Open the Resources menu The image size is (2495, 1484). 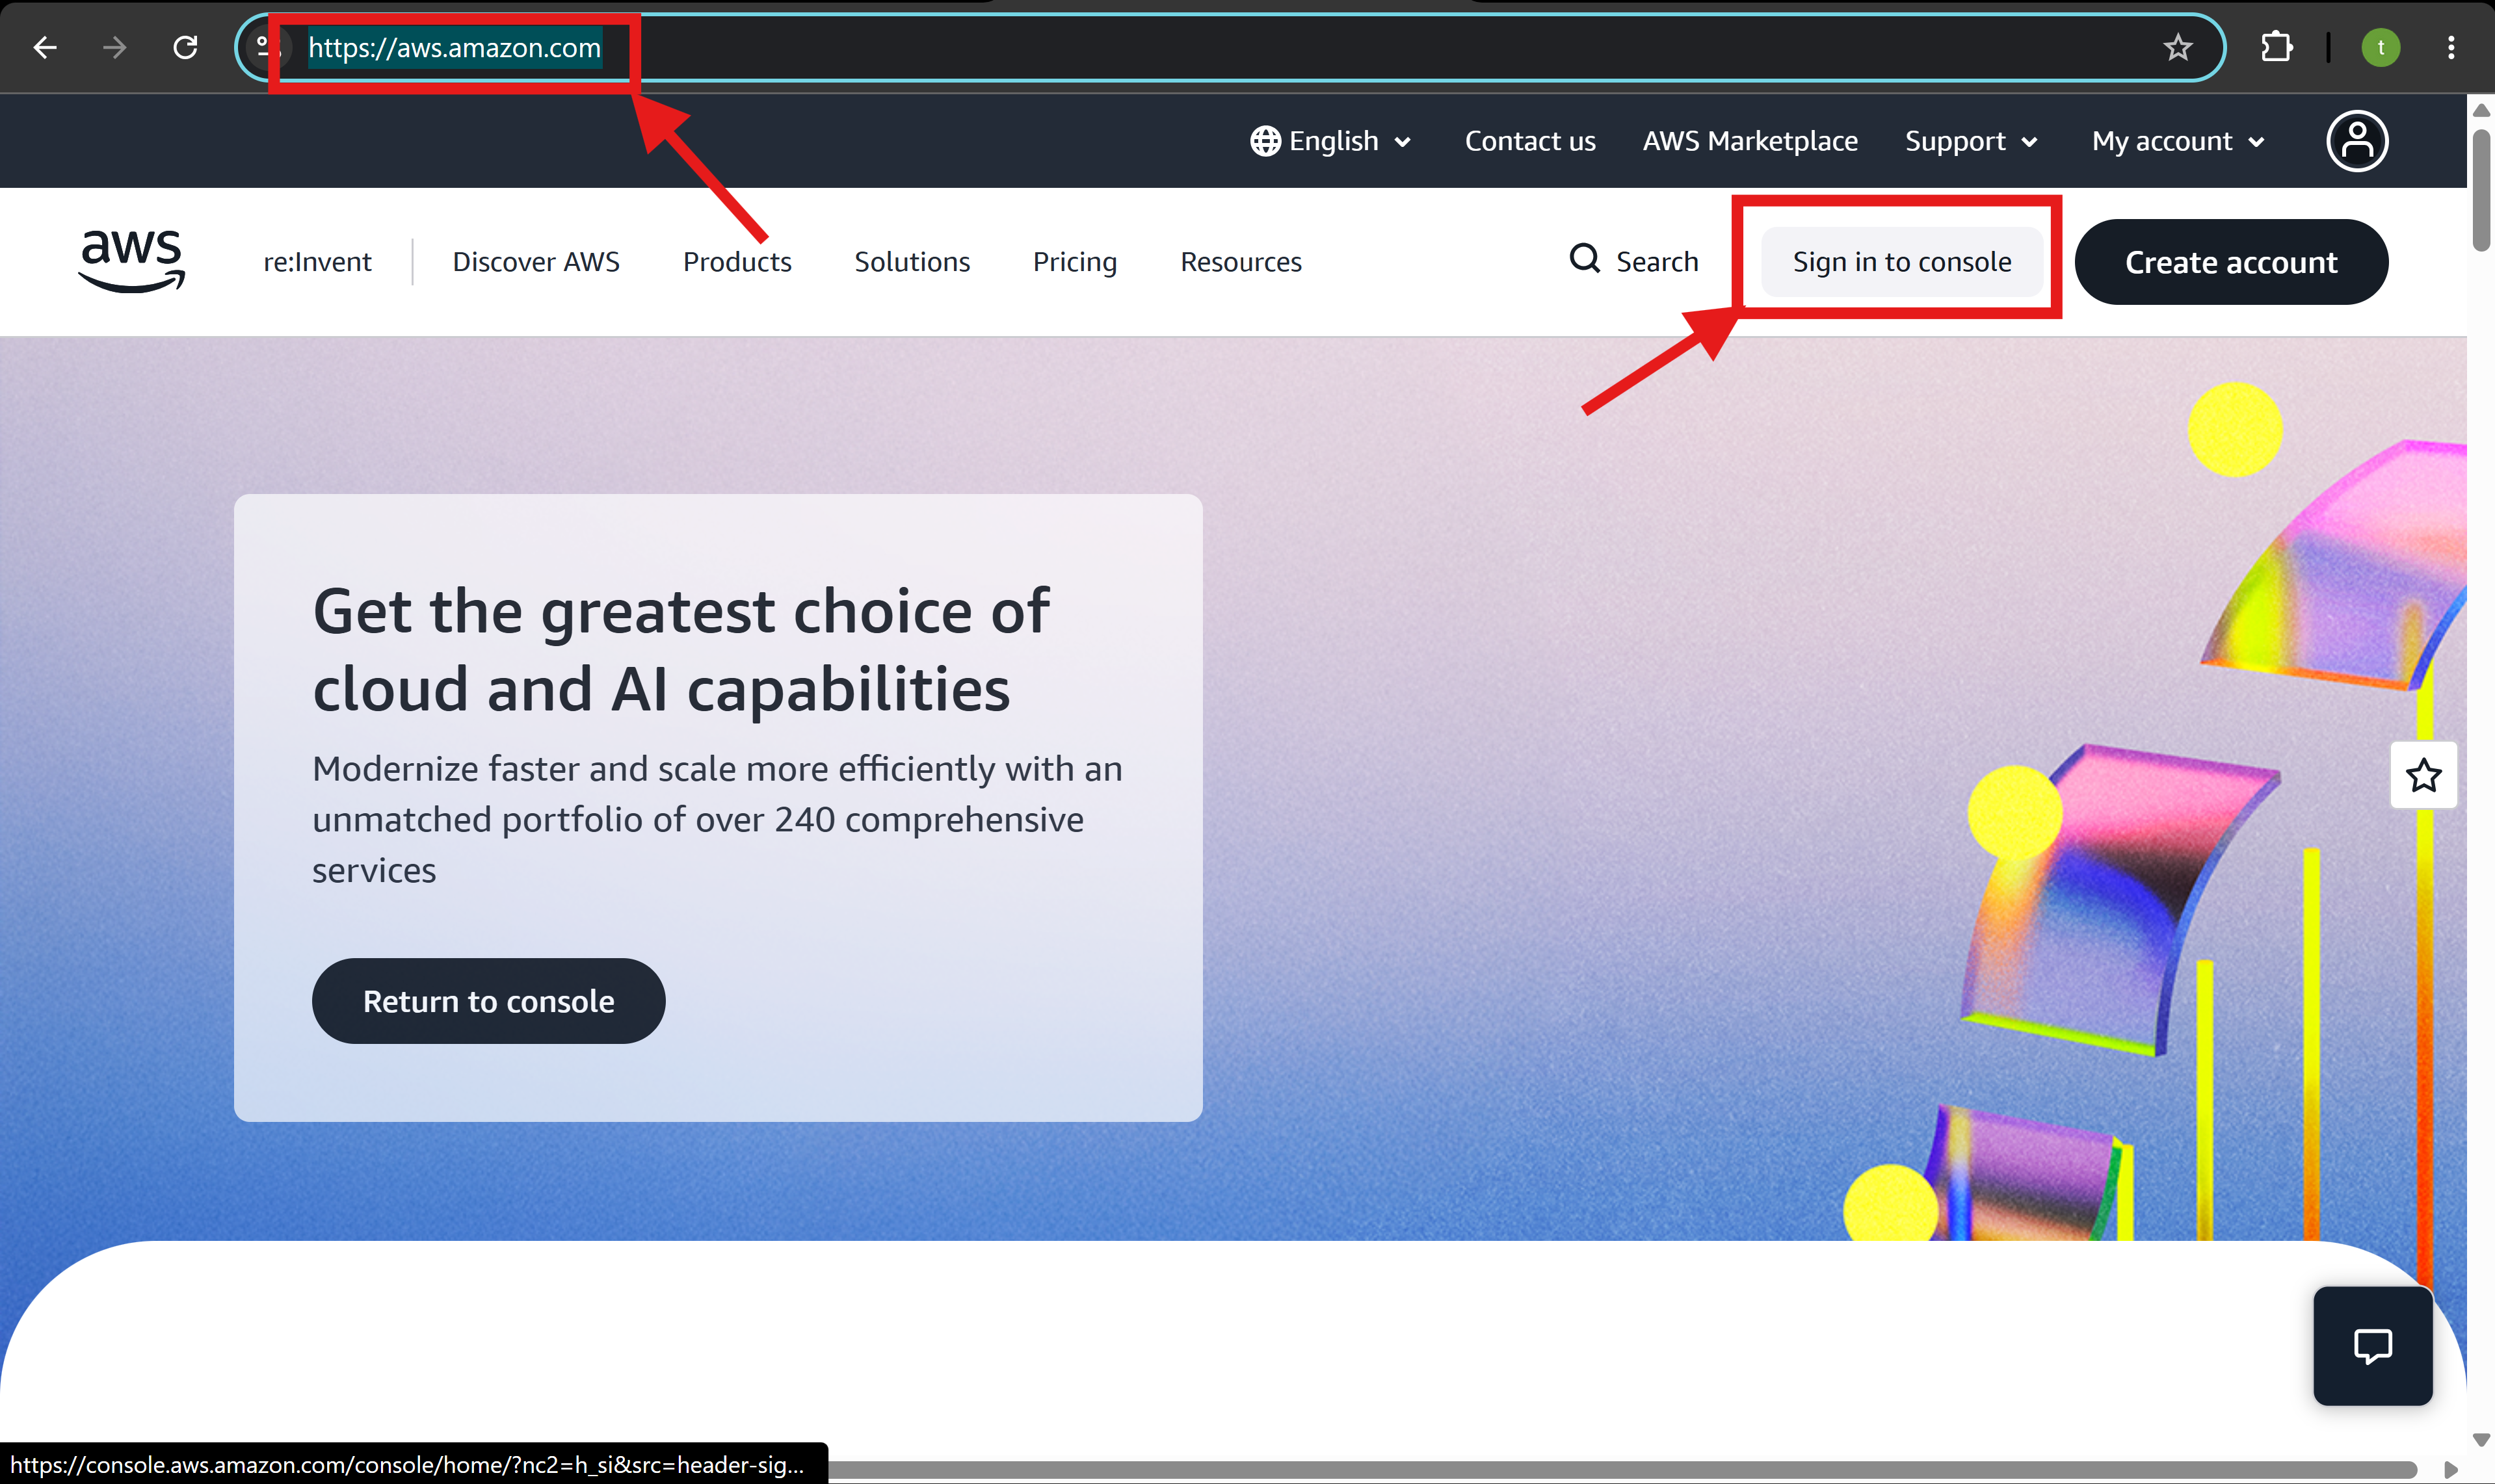(x=1241, y=262)
